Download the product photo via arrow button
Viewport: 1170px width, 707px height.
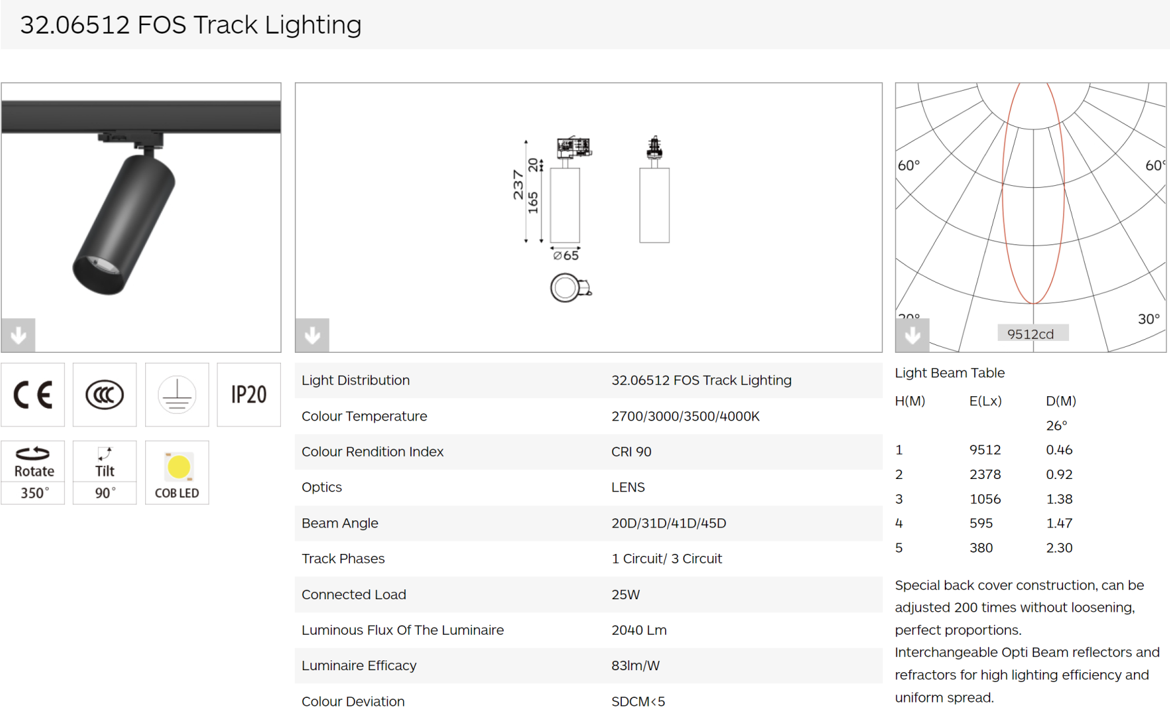[18, 335]
